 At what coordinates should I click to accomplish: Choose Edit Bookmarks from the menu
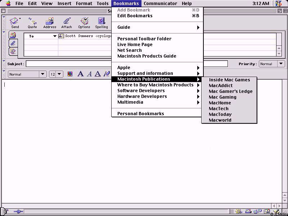[x=157, y=16]
